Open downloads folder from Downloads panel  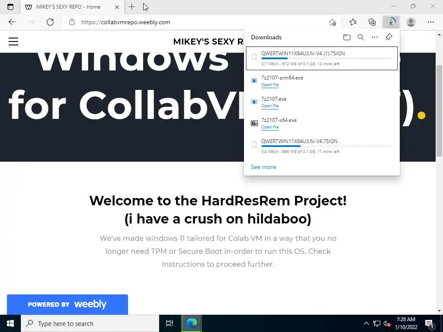tap(347, 37)
